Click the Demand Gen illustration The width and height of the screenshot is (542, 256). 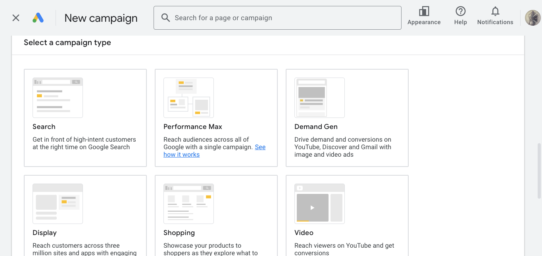[x=319, y=98]
